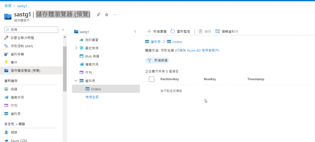Add a filter with 新增篩選
Screen dimensions: 315x142
[157, 60]
